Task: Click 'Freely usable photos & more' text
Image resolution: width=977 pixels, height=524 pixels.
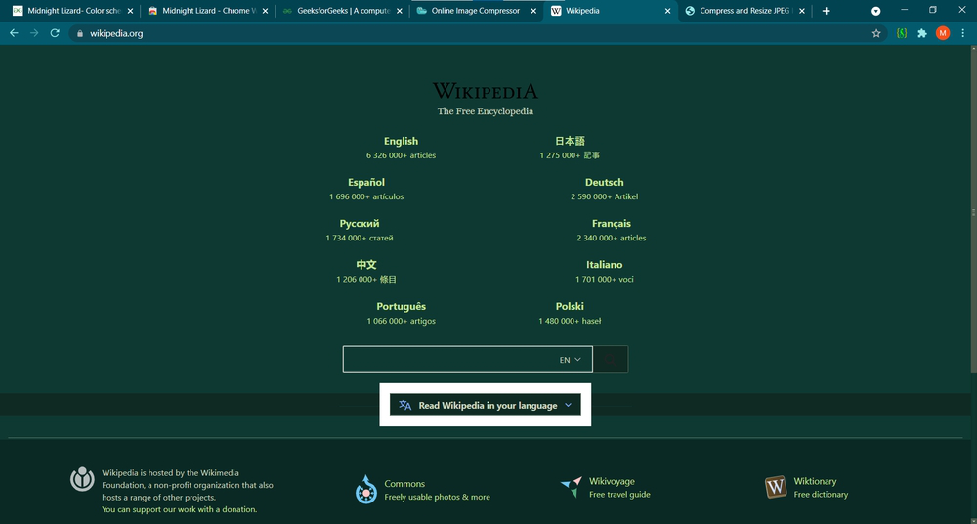Action: pos(437,498)
